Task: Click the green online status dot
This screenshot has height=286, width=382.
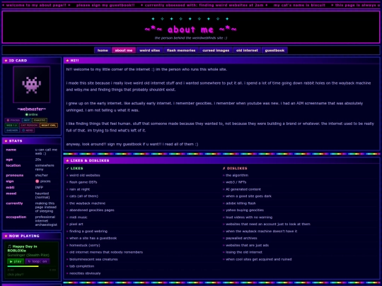Action: [x=27, y=114]
